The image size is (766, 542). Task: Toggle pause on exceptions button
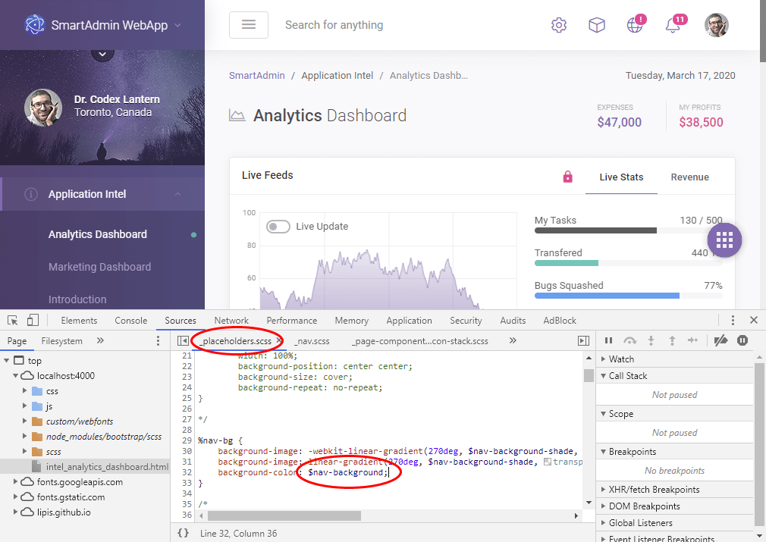[x=742, y=341]
